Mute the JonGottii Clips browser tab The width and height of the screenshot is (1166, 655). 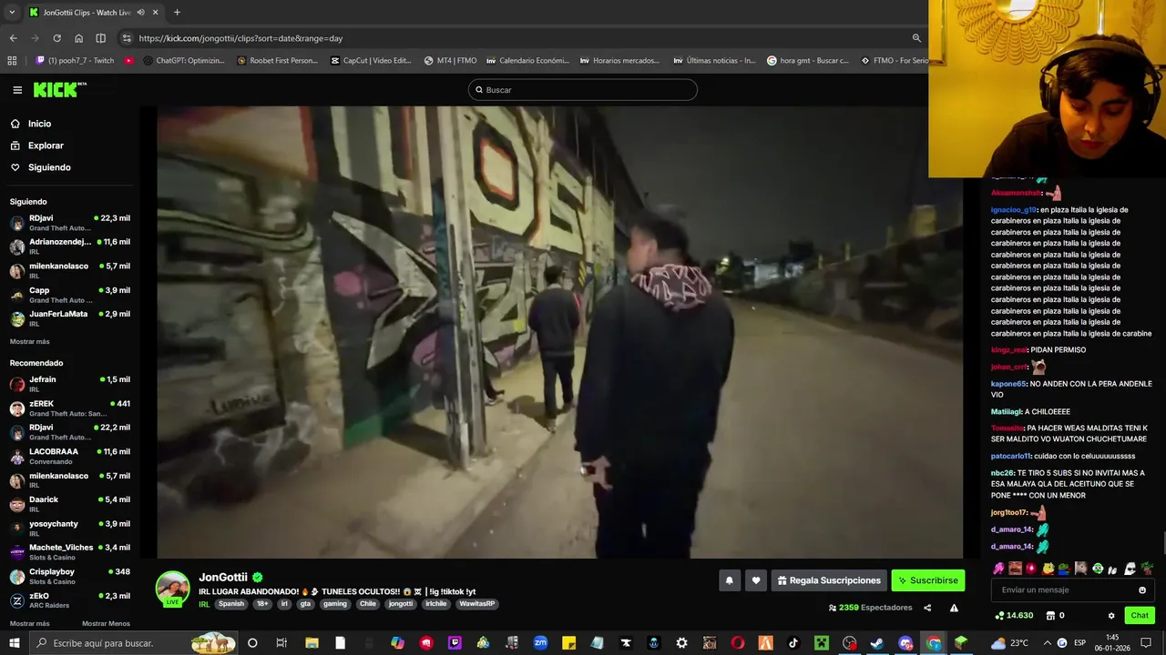(140, 13)
